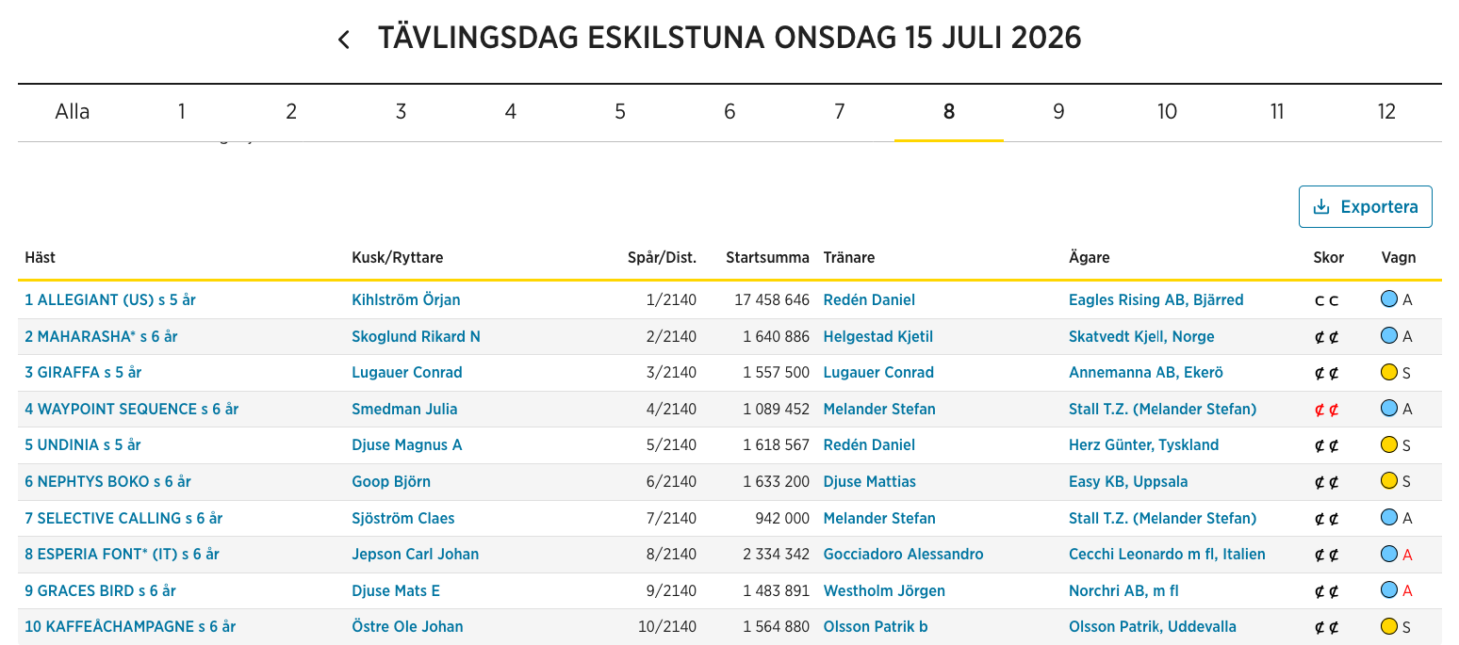Click the yellow wagon circle for Giraffa
The width and height of the screenshot is (1459, 645).
click(1388, 372)
